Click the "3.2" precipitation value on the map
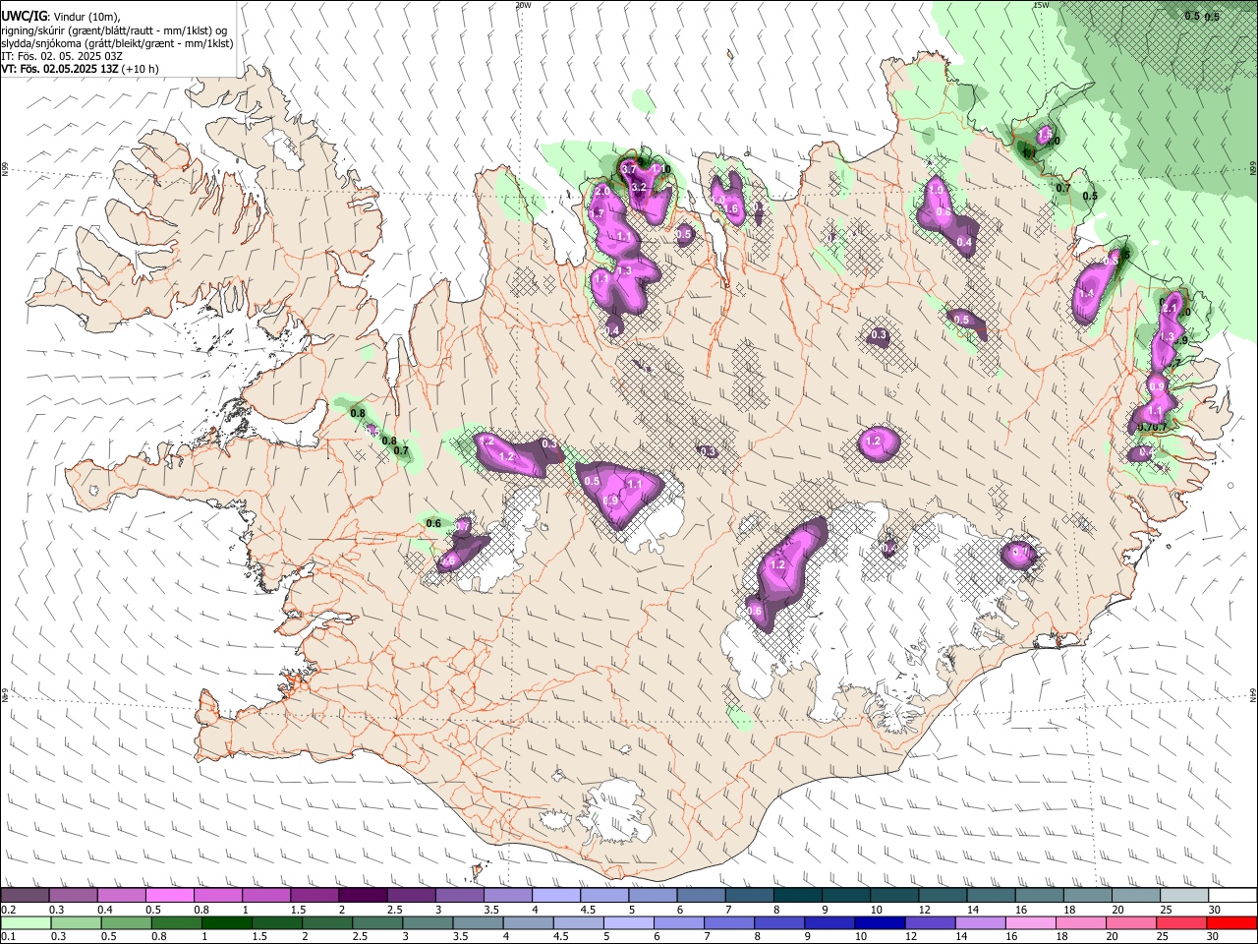This screenshot has width=1258, height=944. [x=637, y=187]
